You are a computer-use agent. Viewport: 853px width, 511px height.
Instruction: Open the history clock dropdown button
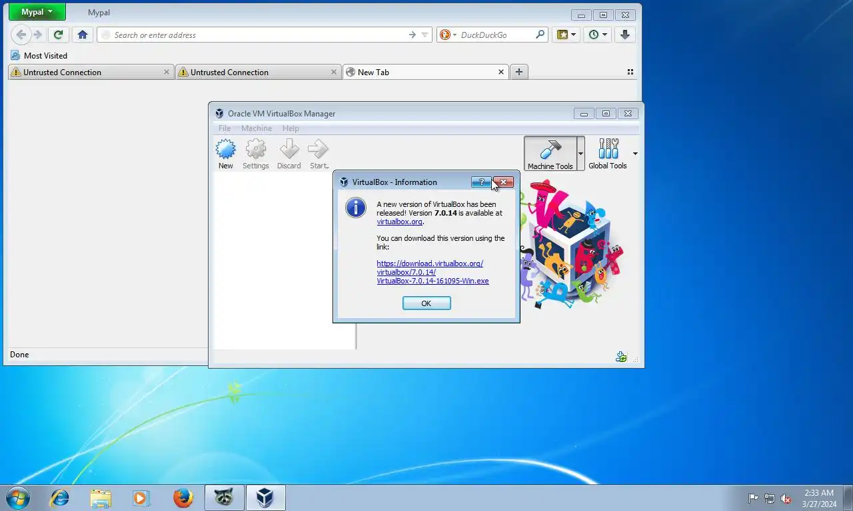pos(597,35)
